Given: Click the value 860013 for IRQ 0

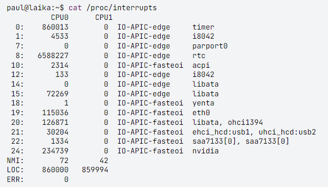Looking at the screenshot, I should 55,27.
